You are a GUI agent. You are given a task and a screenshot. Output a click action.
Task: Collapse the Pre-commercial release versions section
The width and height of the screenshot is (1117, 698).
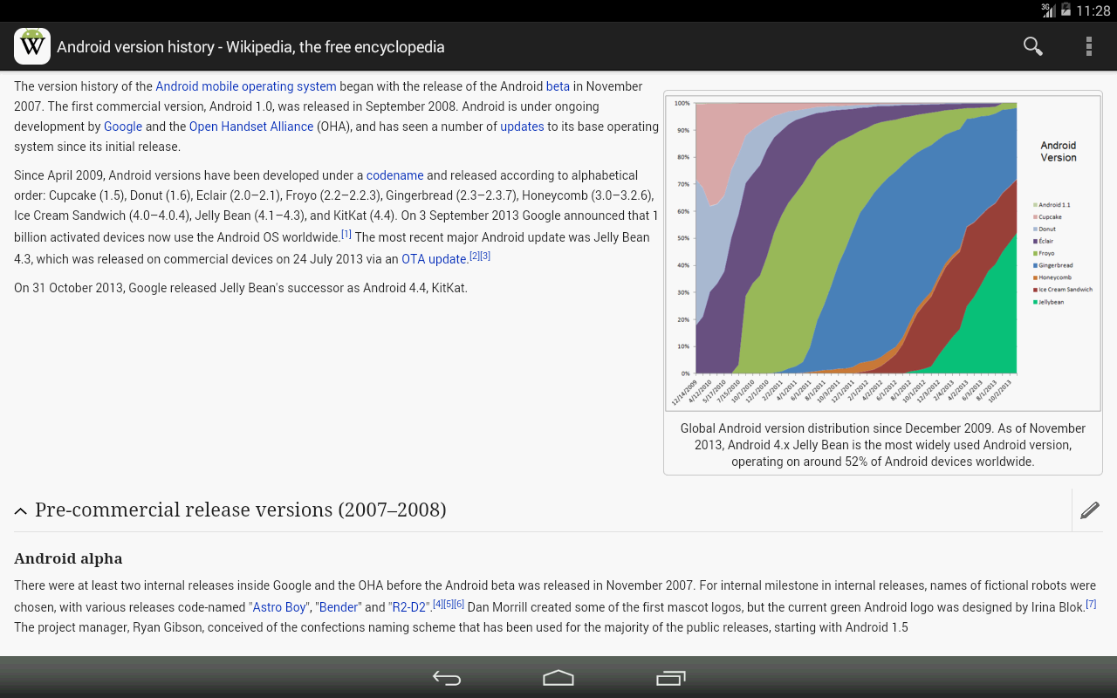(20, 510)
